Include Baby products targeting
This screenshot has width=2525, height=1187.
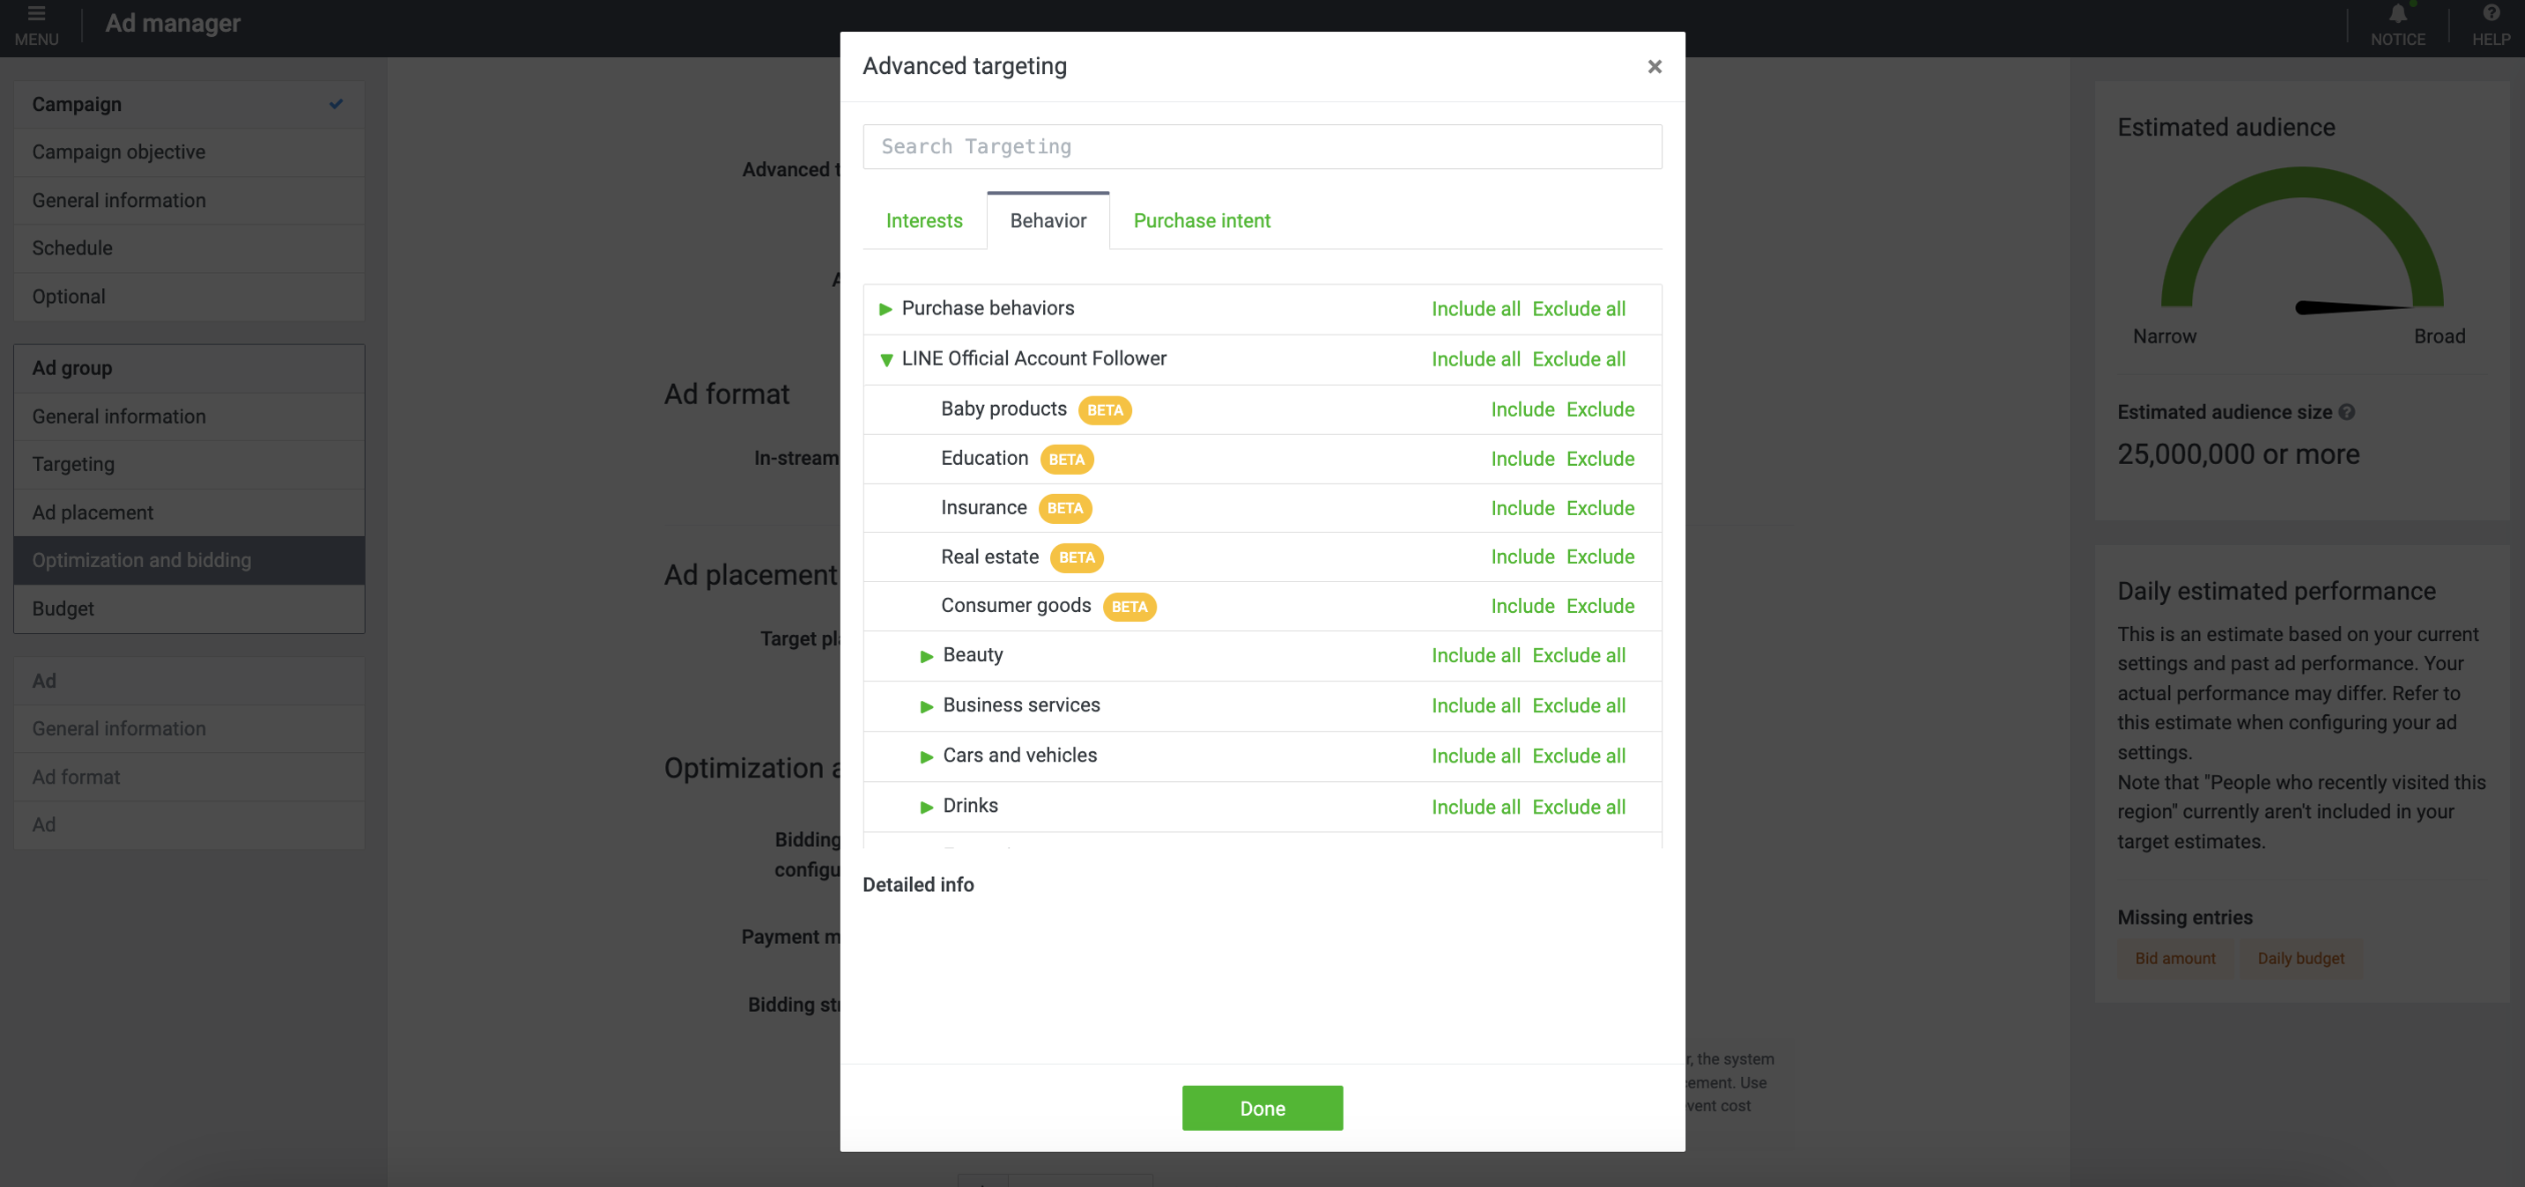[x=1522, y=409]
